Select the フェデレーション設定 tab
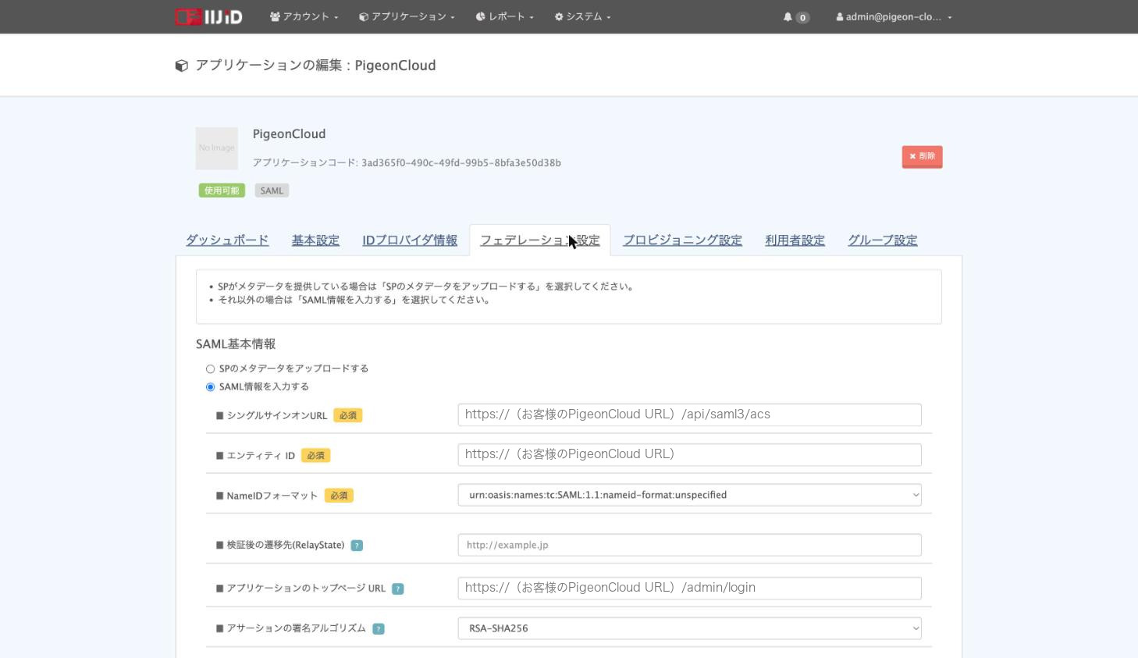Image resolution: width=1138 pixels, height=658 pixels. pos(540,240)
